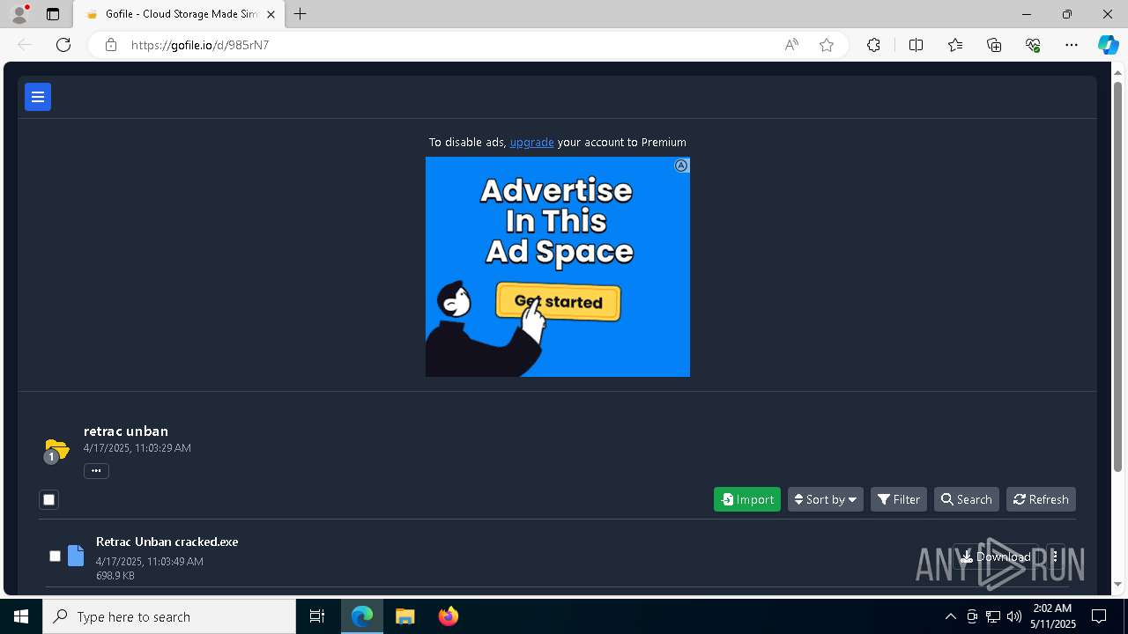
Task: Open the tab actions menu icon
Action: point(53,14)
